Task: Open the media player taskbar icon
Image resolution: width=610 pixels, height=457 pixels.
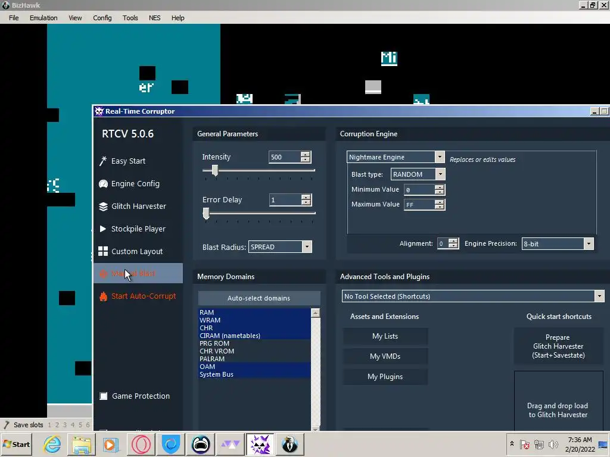Action: pos(111,444)
